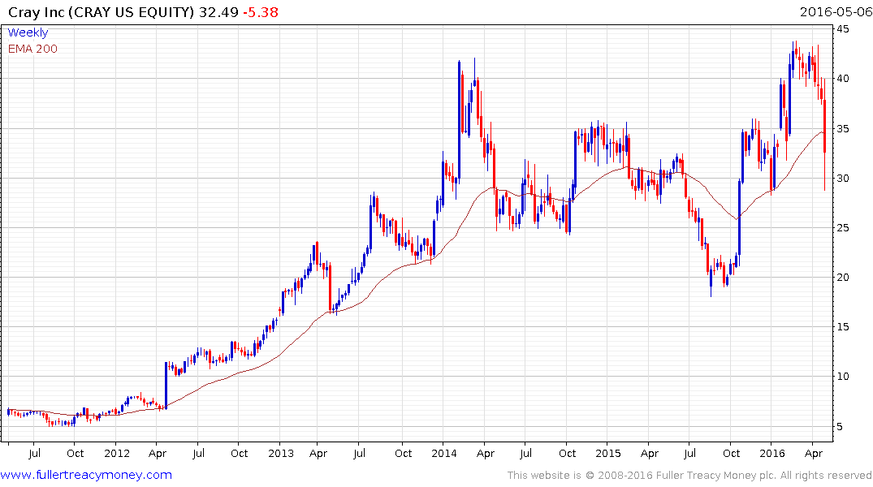This screenshot has height=487, width=873.
Task: Click the 2012 year label on time axis
Action: coord(117,453)
